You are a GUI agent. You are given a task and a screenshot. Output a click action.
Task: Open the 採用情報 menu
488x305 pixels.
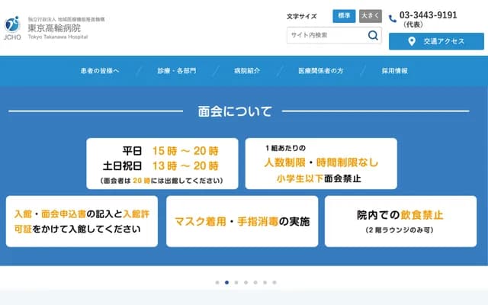coord(395,71)
